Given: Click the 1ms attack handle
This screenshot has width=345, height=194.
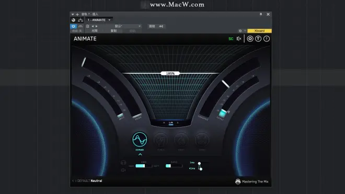Looking at the screenshot, I should [x=199, y=163].
